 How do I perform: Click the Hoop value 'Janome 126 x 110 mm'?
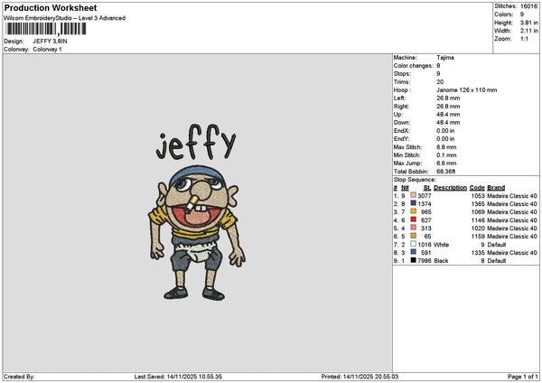[x=467, y=89]
